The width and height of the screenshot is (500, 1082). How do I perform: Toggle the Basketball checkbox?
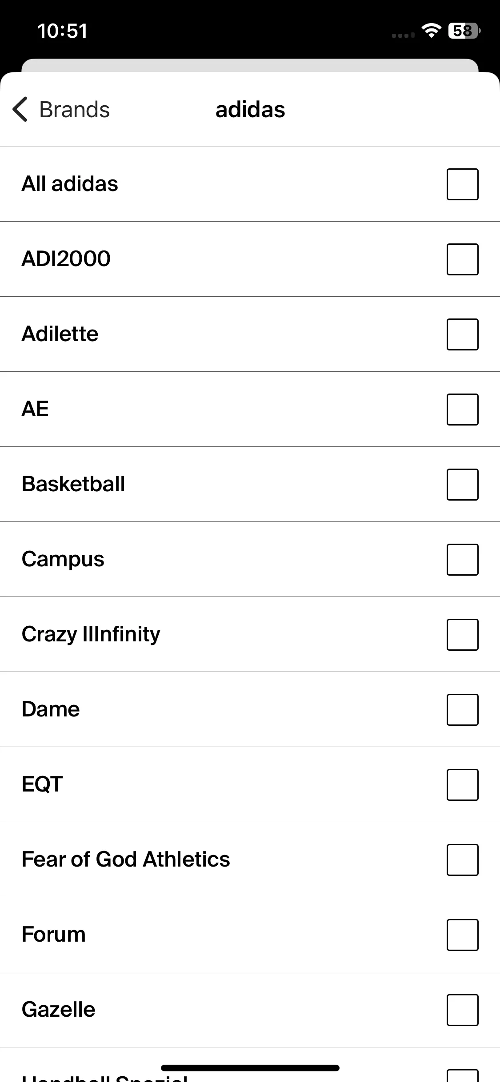(x=463, y=485)
